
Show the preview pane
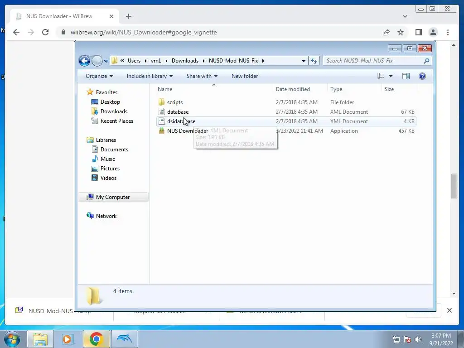click(x=406, y=76)
